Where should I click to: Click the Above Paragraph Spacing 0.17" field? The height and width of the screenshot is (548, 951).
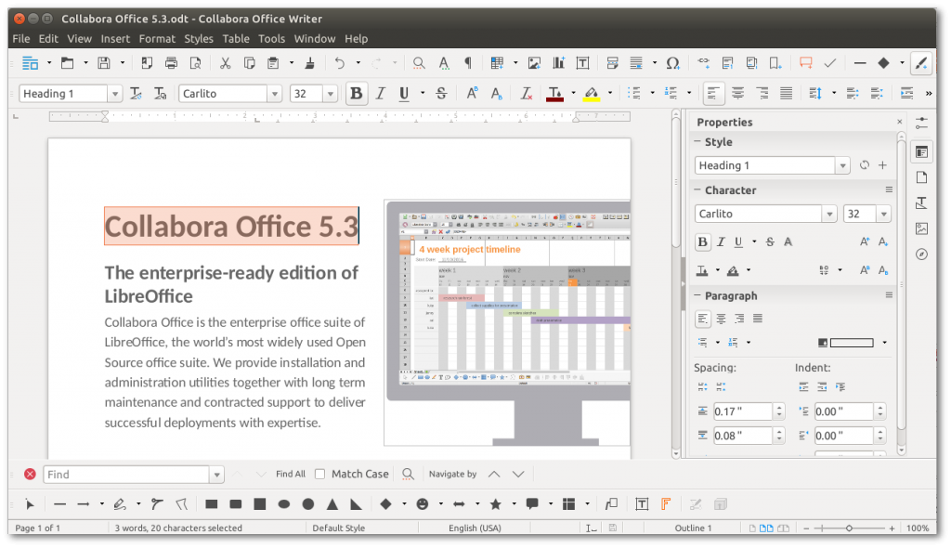742,411
